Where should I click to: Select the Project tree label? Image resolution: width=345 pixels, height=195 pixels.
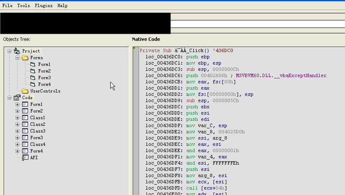31,51
